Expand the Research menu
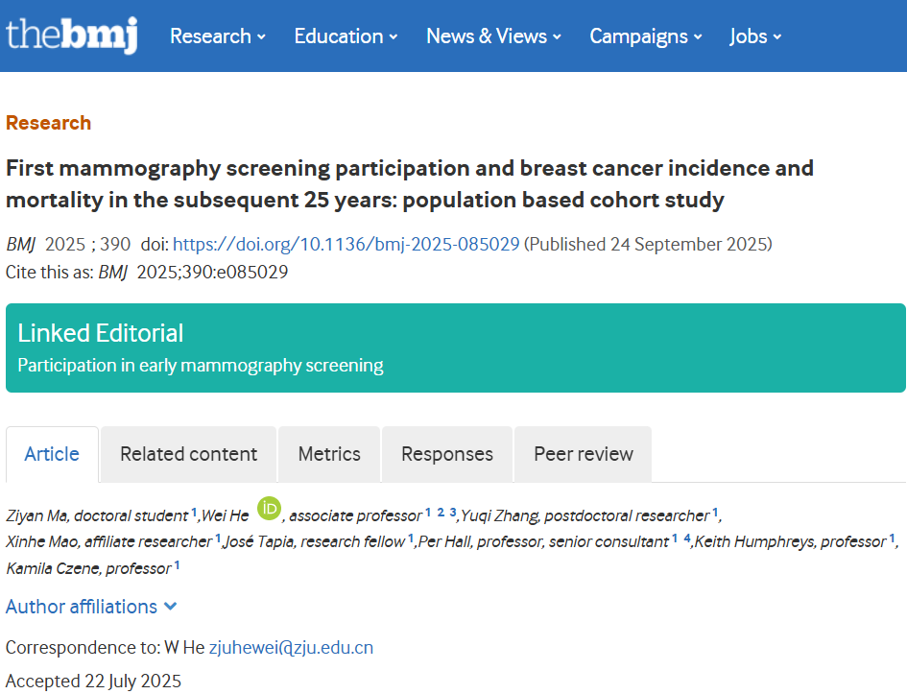 click(217, 36)
